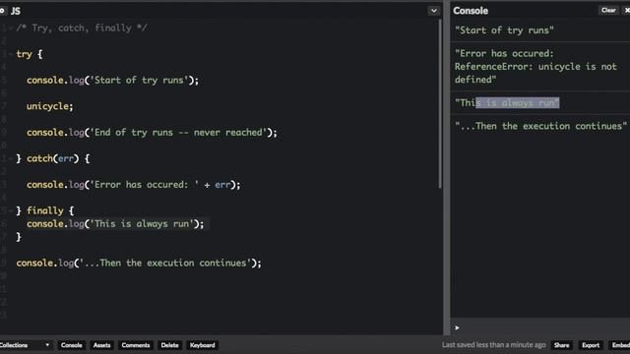Click the 'End of try runs' code line
630x354 pixels.
pos(152,133)
